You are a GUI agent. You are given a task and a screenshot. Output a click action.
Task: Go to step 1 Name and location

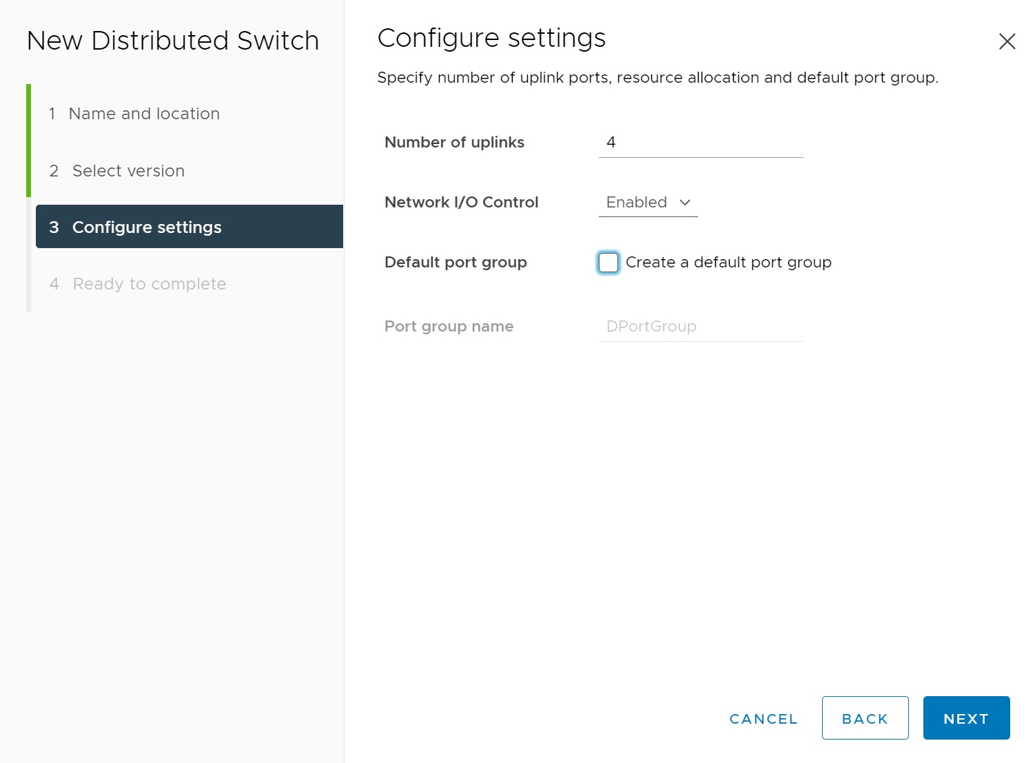(144, 114)
